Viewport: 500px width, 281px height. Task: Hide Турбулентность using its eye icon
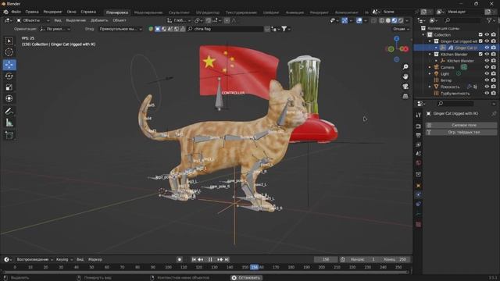pyautogui.click(x=487, y=94)
